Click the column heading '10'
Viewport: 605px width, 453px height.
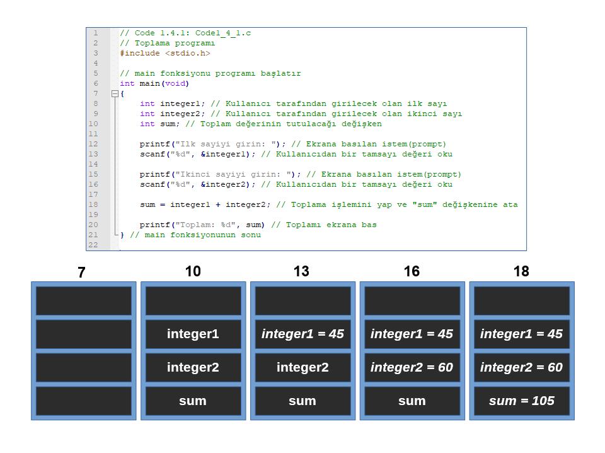pyautogui.click(x=193, y=271)
